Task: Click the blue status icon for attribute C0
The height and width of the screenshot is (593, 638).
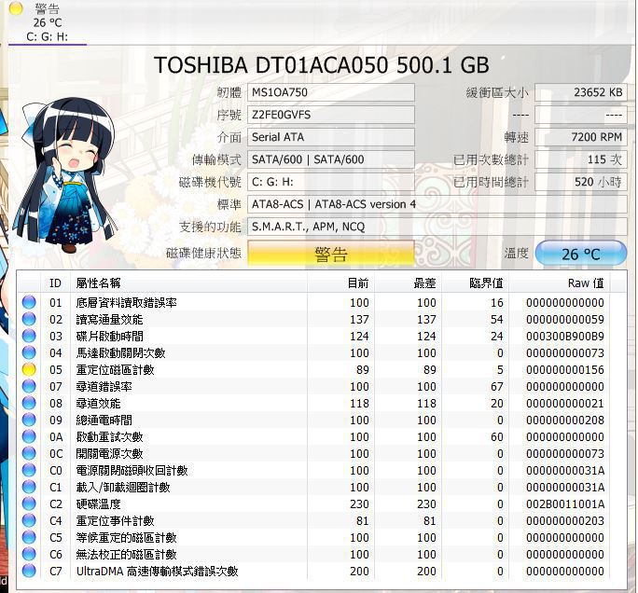Action: click(x=29, y=470)
